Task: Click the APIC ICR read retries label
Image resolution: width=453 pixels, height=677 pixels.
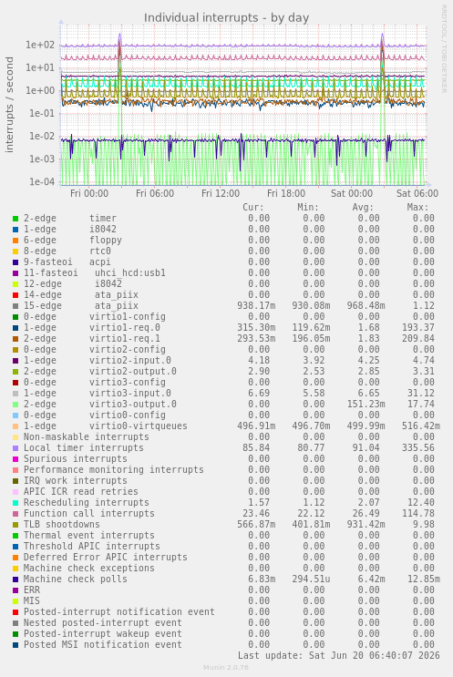Action: (81, 492)
